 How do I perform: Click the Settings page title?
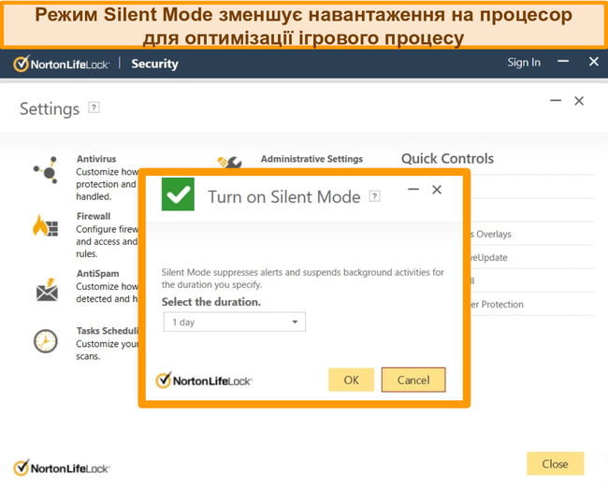50,109
